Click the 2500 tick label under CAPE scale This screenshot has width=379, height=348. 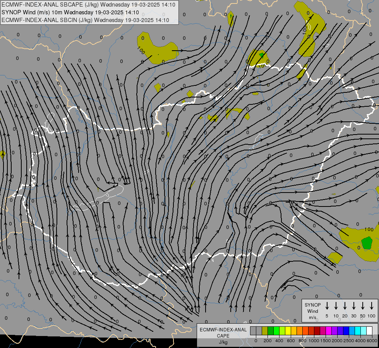click(x=349, y=341)
